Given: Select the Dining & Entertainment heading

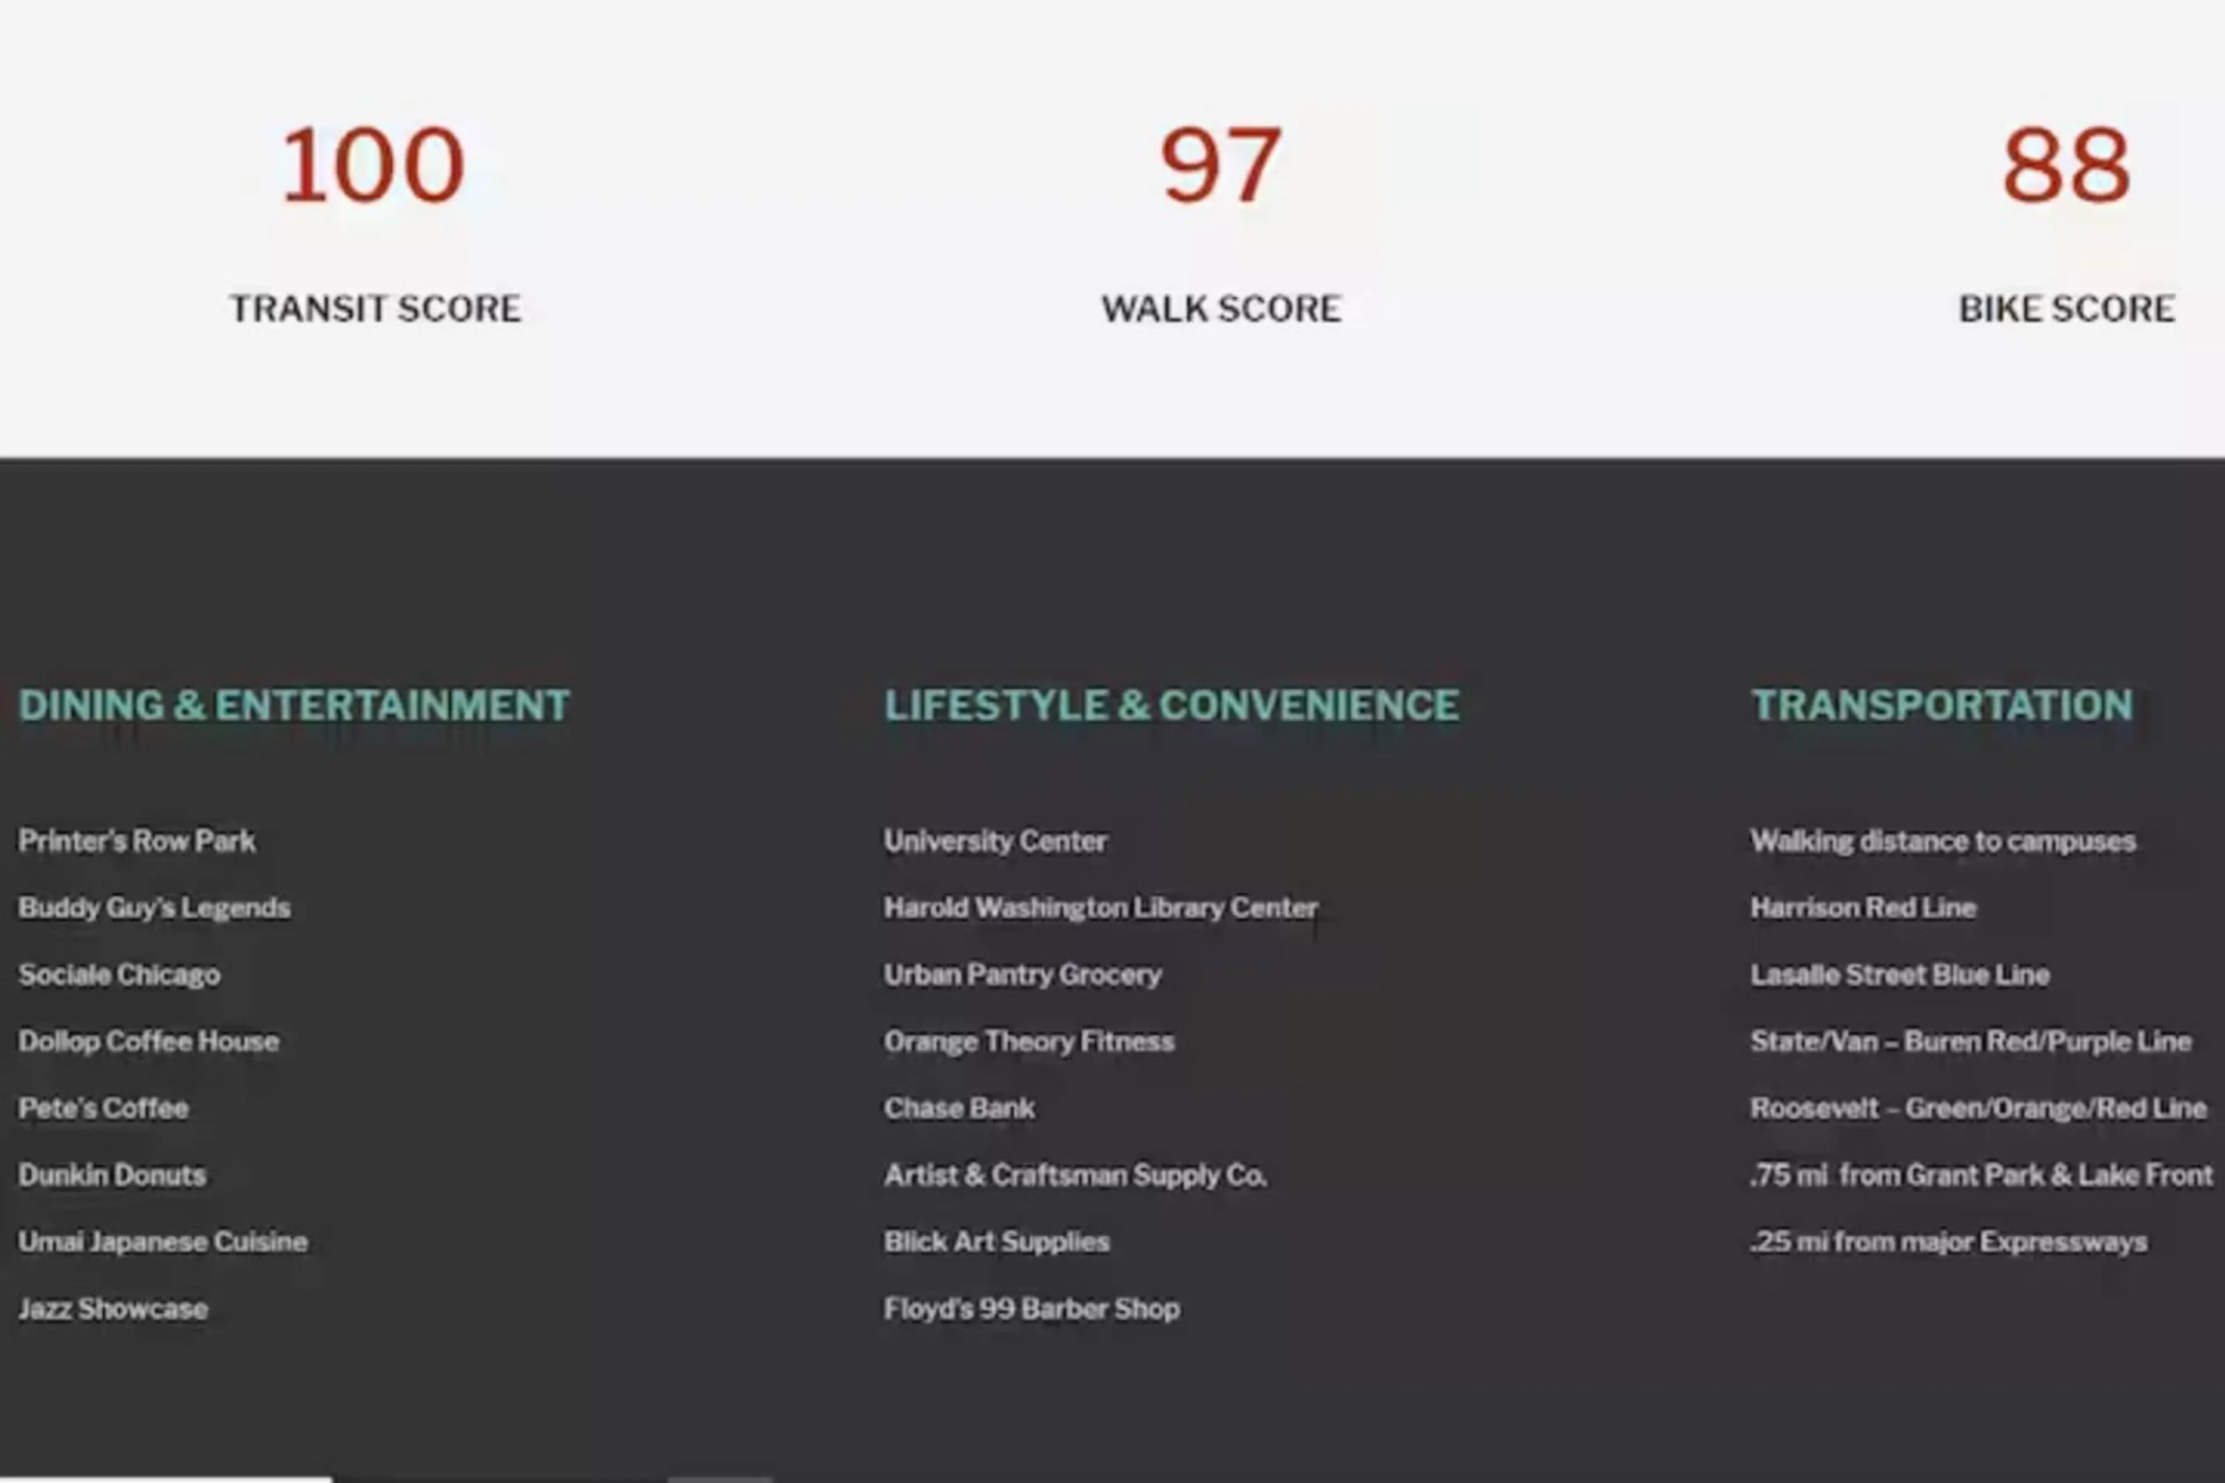Looking at the screenshot, I should pos(293,706).
